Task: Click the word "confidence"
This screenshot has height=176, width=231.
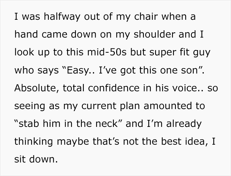Action: click(114, 88)
